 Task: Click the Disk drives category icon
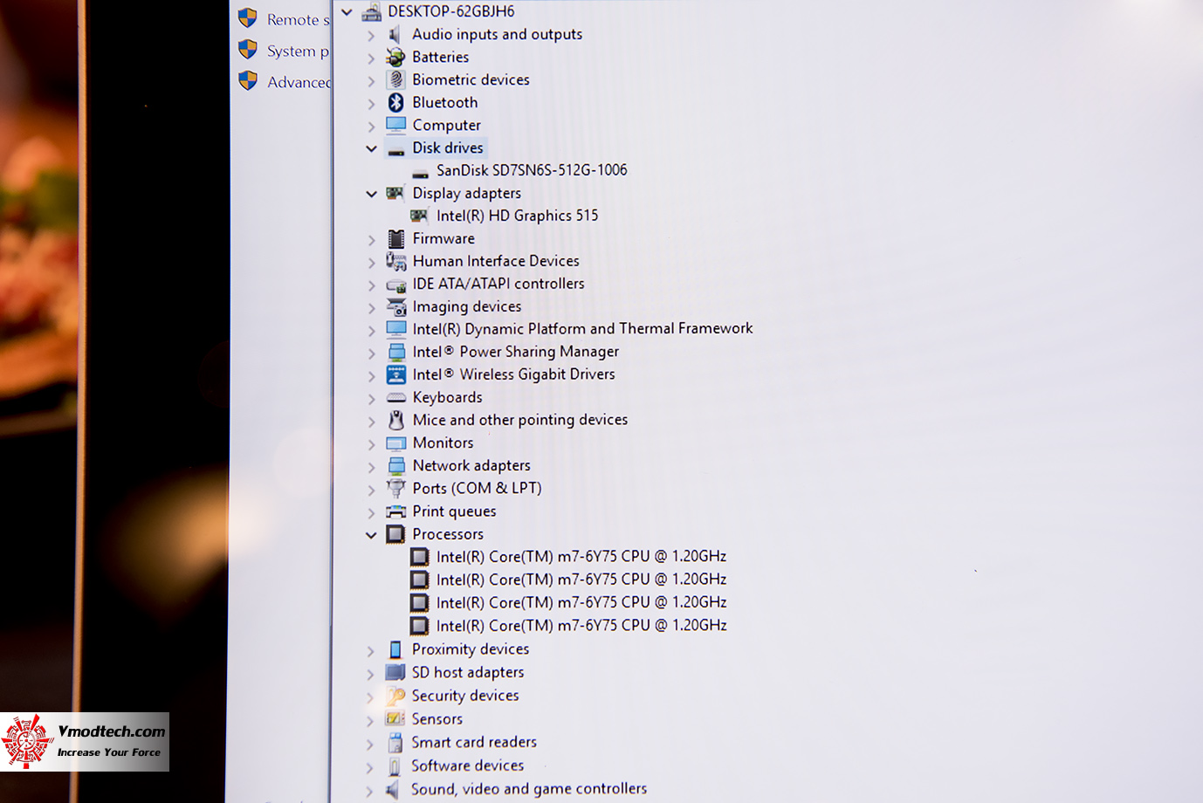point(396,150)
